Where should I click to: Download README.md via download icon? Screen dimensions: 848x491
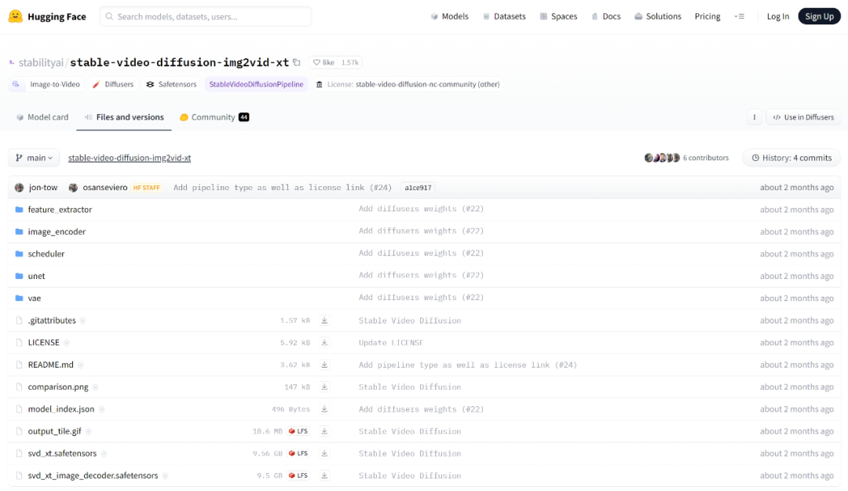(324, 365)
